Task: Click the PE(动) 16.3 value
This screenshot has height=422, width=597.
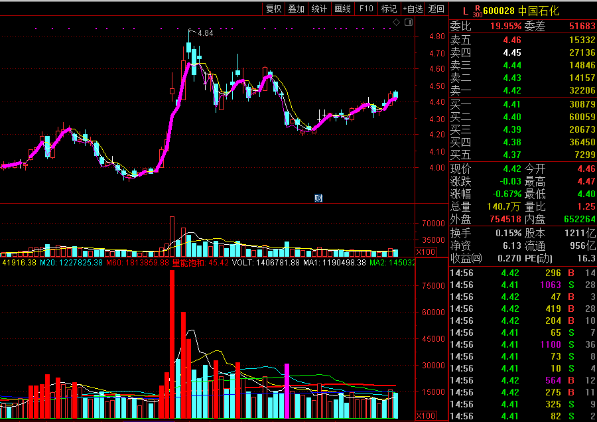Action: [x=586, y=259]
